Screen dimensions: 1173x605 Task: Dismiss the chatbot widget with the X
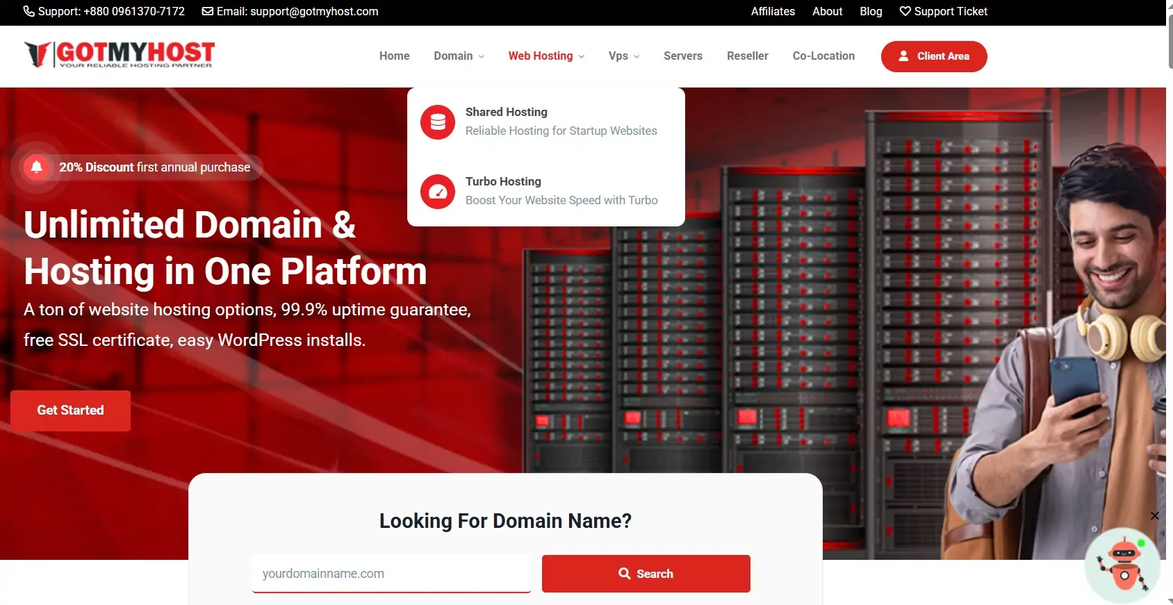pyautogui.click(x=1154, y=515)
